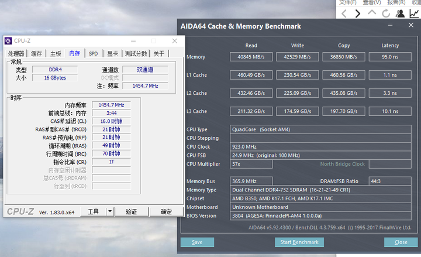This screenshot has width=421, height=257.
Task: Go up one level in AIDA64 toolbar
Action: [x=372, y=13]
